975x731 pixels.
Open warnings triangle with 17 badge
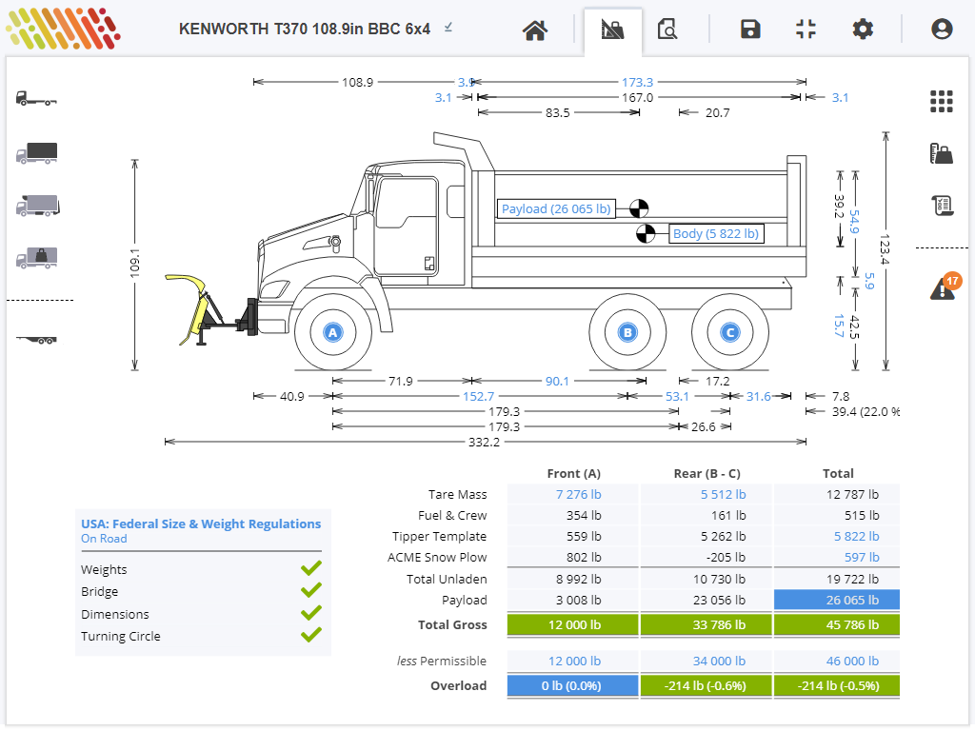pos(943,287)
